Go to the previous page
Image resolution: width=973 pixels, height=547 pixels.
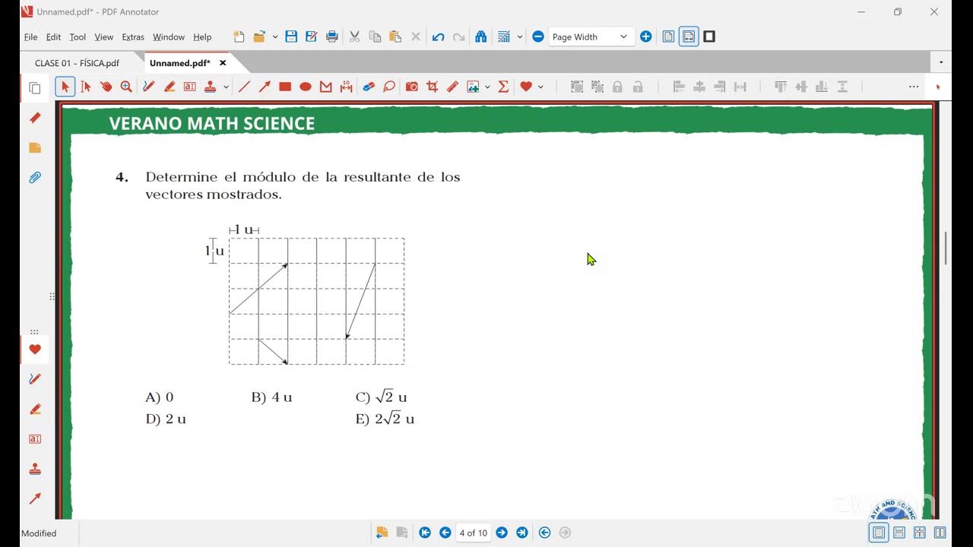click(x=445, y=533)
